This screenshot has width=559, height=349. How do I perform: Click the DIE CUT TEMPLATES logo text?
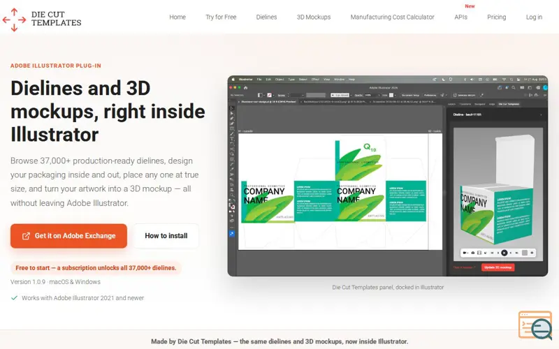pyautogui.click(x=56, y=19)
